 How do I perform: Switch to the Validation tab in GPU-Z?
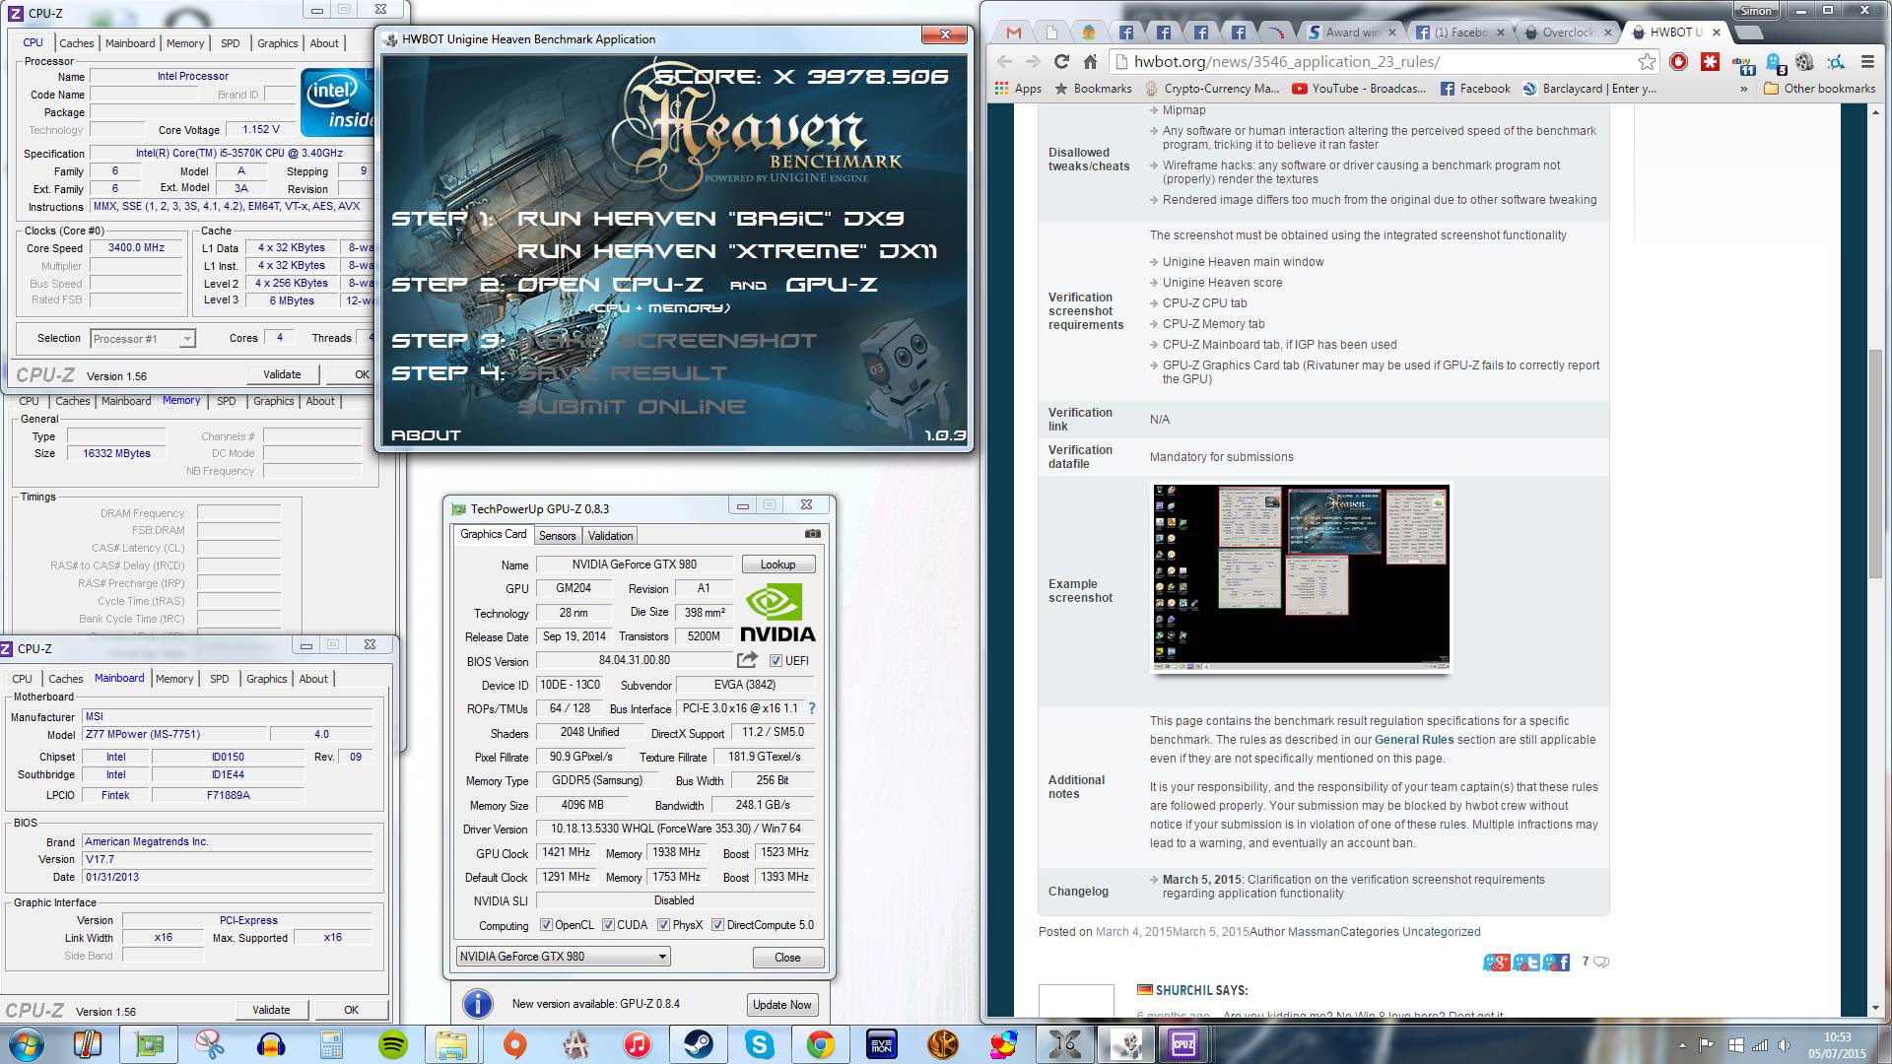(x=610, y=536)
